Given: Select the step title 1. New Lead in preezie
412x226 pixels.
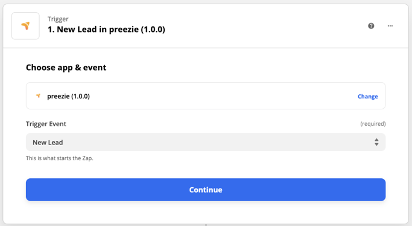Looking at the screenshot, I should [106, 29].
